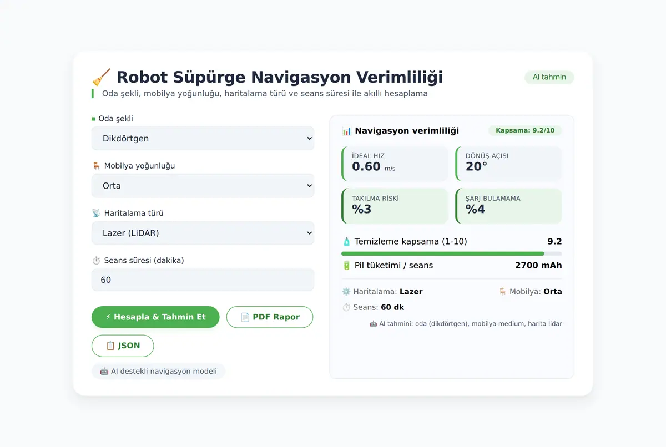Open the Mobilya yoğunluğu dropdown showing Orta
This screenshot has height=447, width=666.
click(x=203, y=186)
